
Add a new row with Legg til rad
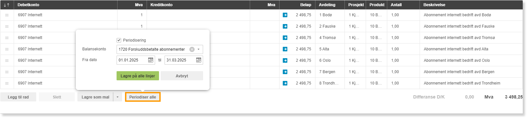click(18, 97)
